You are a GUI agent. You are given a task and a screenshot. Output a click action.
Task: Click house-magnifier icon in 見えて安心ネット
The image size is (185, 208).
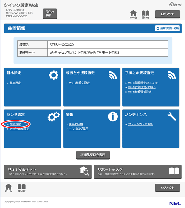pyautogui.click(x=84, y=171)
